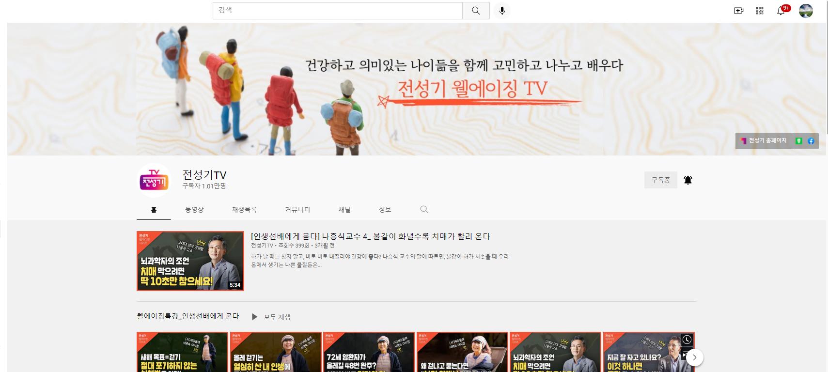Open the Facebook link icon on banner
Screen dimensions: 828x372
click(811, 141)
